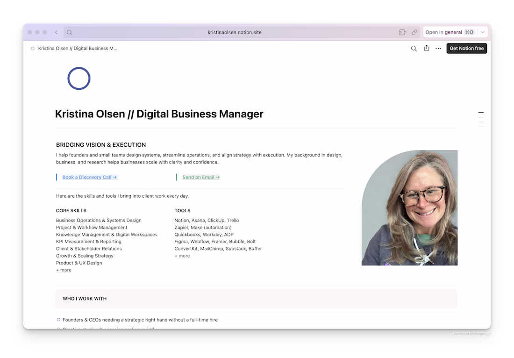Click the link icon in address bar

[x=414, y=32]
